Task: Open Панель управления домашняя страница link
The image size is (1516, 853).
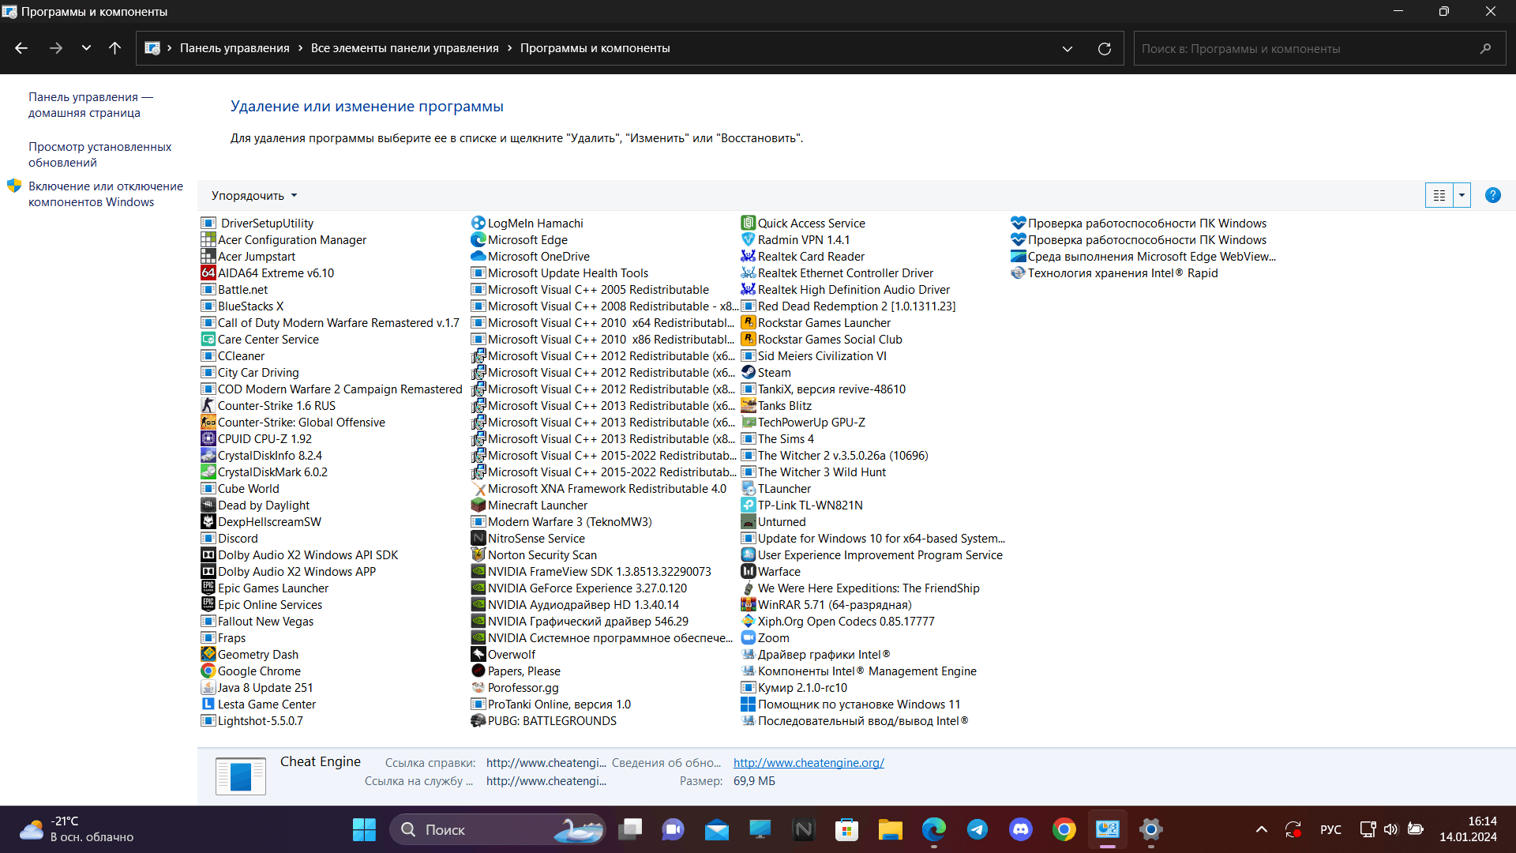Action: coord(91,105)
